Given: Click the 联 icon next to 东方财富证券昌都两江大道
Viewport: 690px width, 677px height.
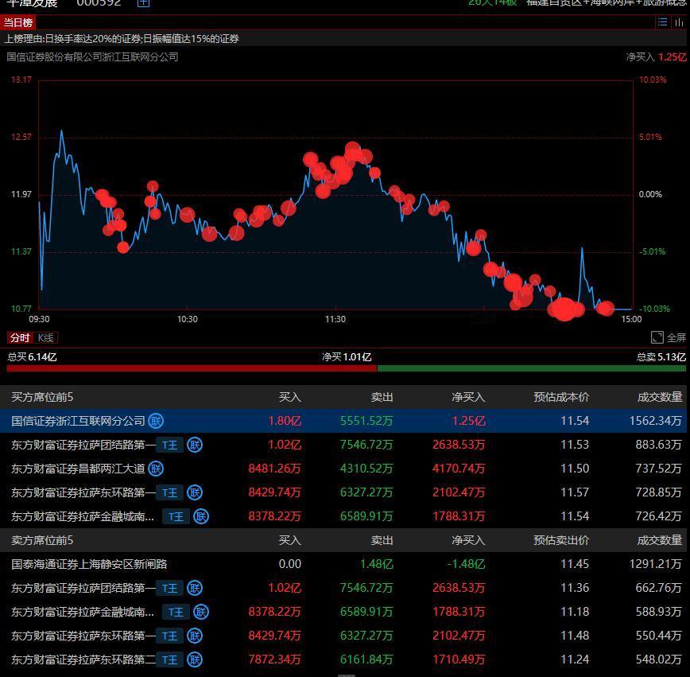Looking at the screenshot, I should (x=156, y=469).
